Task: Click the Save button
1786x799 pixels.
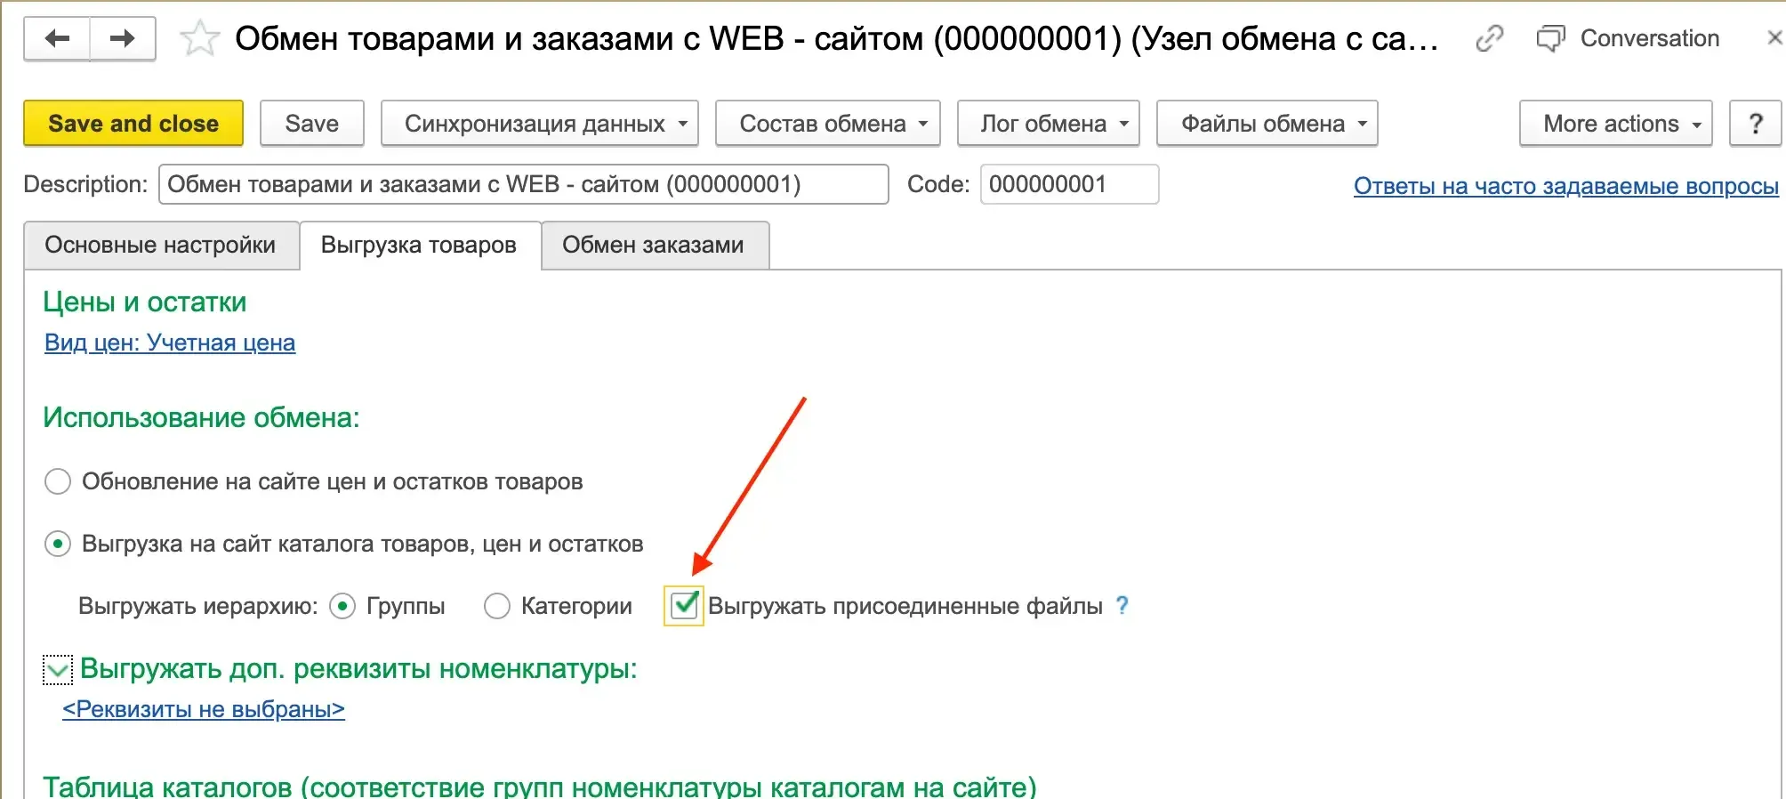Action: tap(312, 123)
